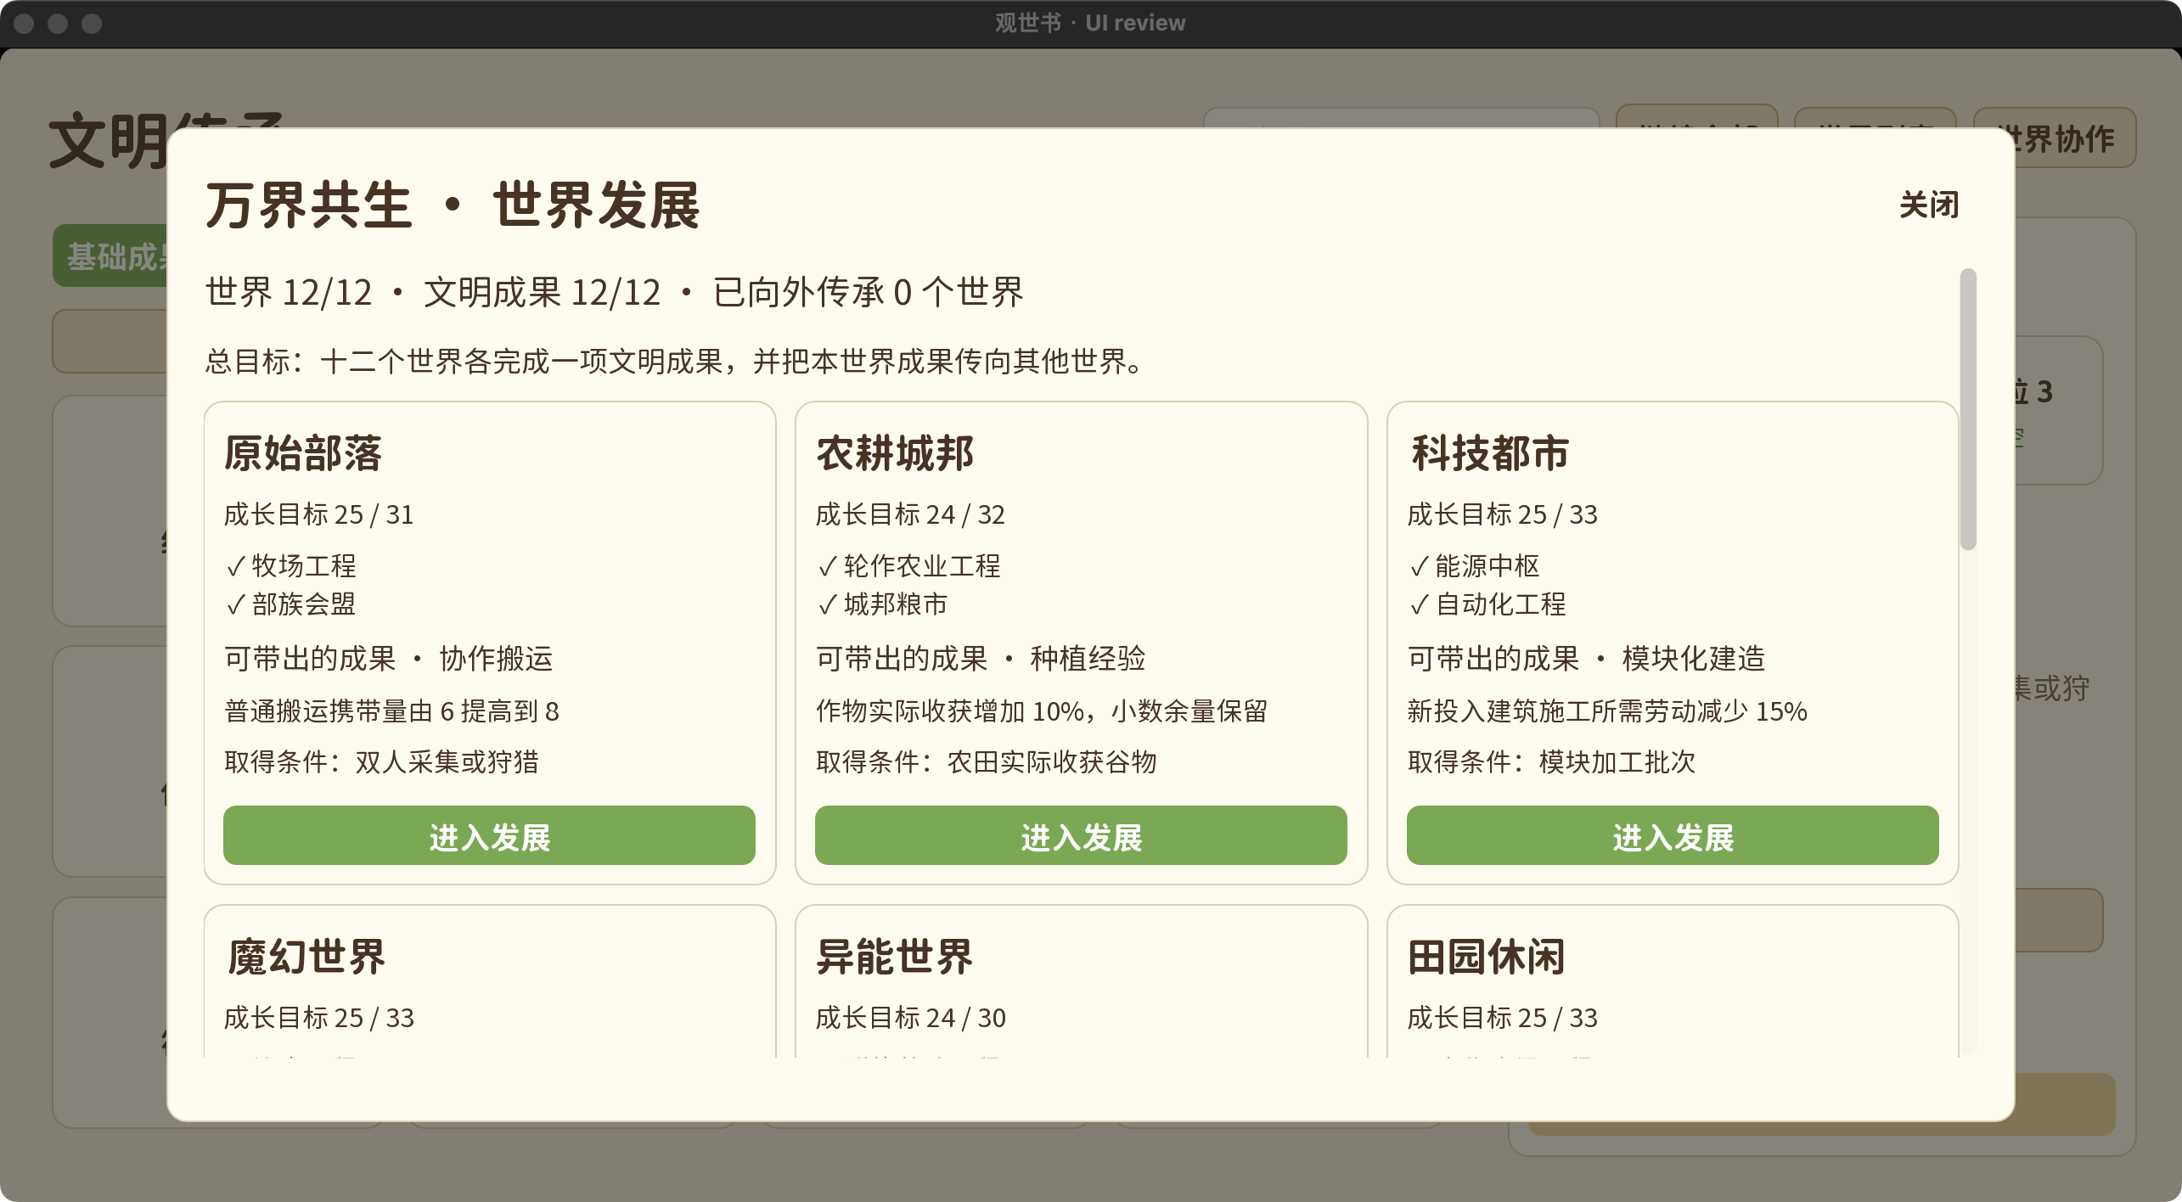Click the 能源中枢 checkmark entry
Viewport: 2182px width, 1202px height.
pos(1474,565)
